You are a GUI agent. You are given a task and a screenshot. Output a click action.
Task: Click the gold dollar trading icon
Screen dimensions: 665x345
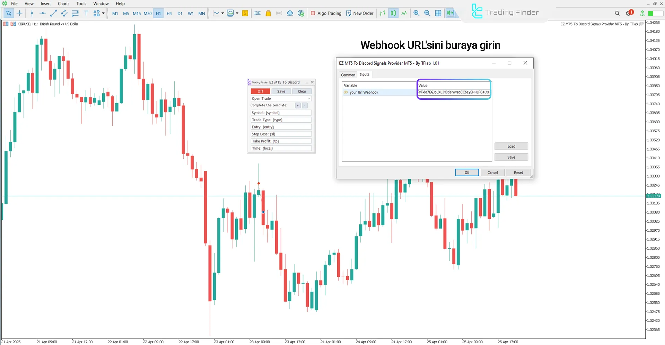pyautogui.click(x=245, y=13)
